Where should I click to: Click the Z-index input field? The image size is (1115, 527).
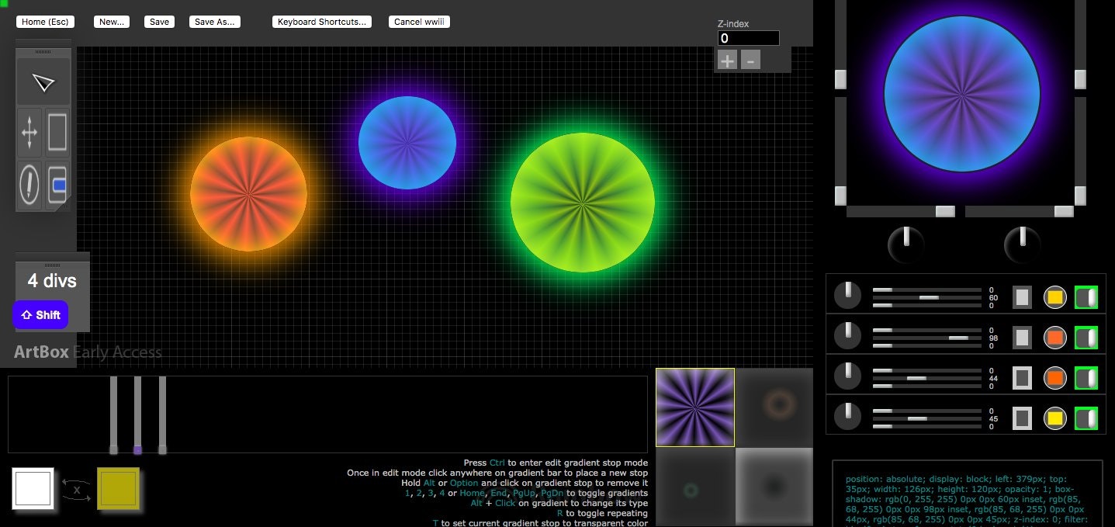[x=748, y=38]
